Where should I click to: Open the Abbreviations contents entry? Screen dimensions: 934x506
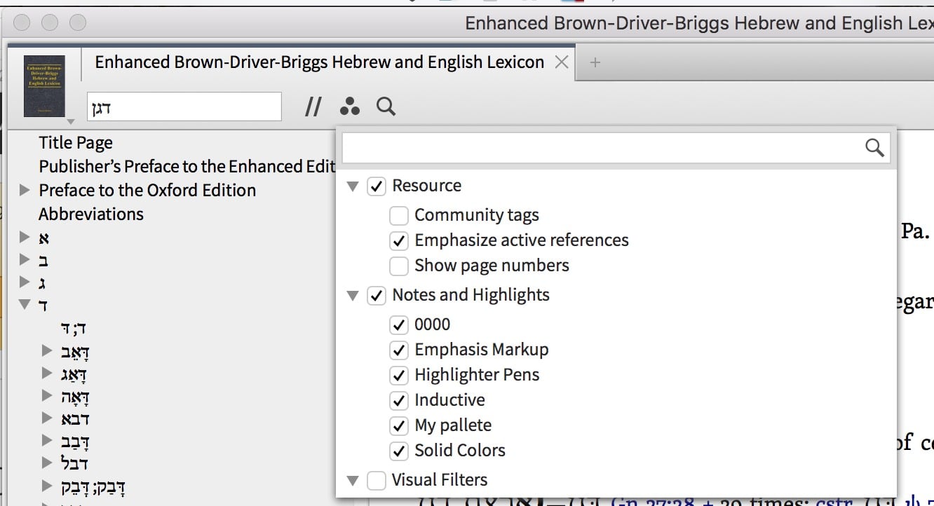pos(91,214)
